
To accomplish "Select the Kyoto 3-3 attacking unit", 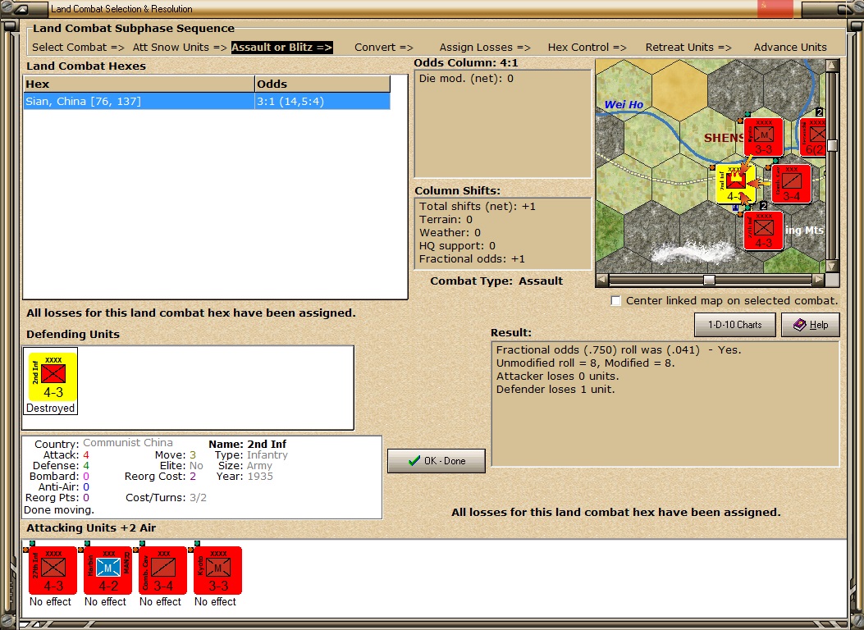I will (x=217, y=570).
